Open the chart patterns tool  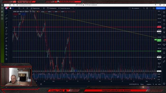tap(6, 28)
